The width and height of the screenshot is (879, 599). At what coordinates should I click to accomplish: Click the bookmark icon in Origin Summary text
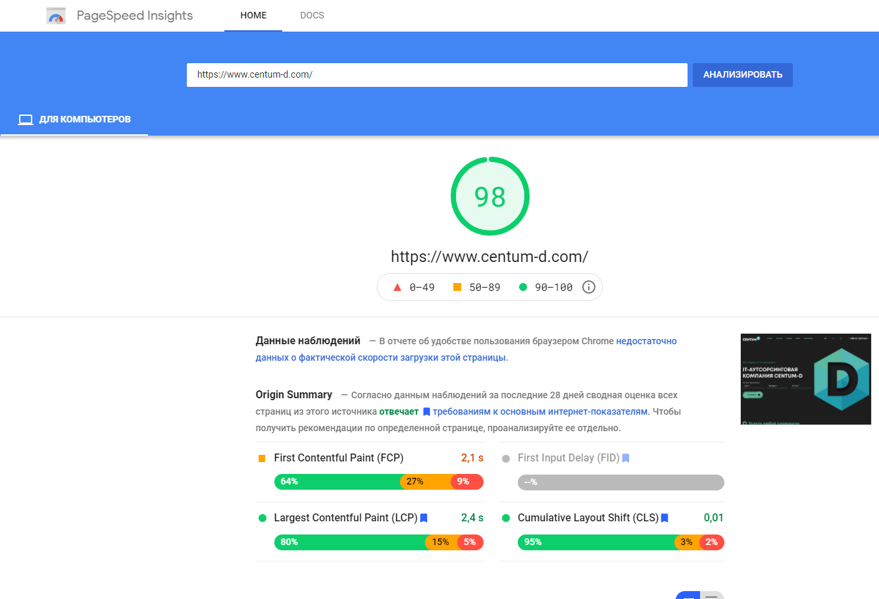[426, 412]
